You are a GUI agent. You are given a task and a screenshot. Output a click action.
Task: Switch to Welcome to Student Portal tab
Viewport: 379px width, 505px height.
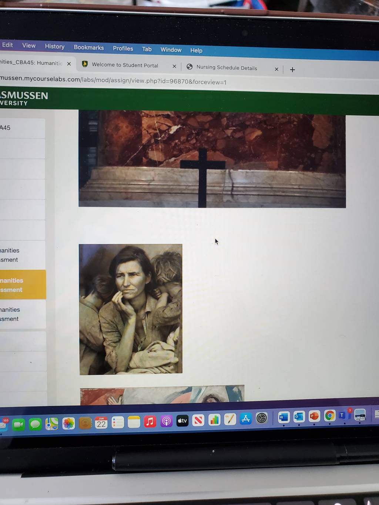pyautogui.click(x=125, y=65)
